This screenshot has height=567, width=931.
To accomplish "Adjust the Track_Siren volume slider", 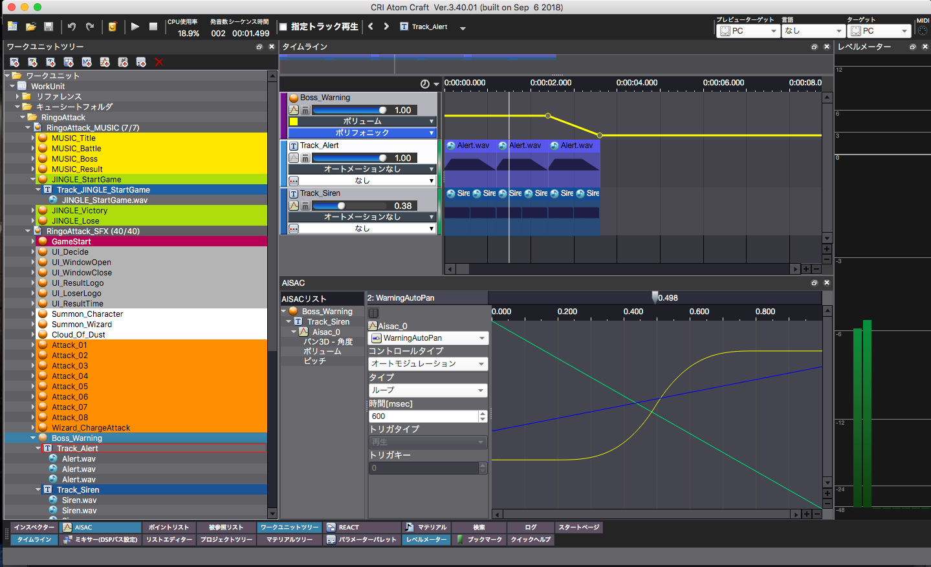I will [x=349, y=206].
